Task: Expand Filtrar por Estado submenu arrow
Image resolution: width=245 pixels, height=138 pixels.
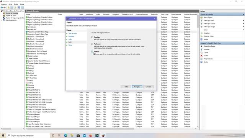Action: [243, 24]
